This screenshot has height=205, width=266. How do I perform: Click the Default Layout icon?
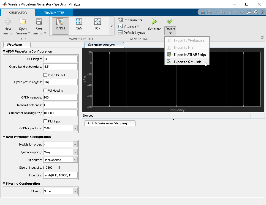(121, 32)
